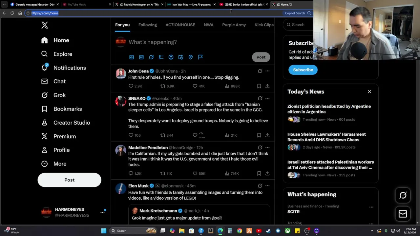420x236 pixels.
Task: Add media using the image icon
Action: 132,57
